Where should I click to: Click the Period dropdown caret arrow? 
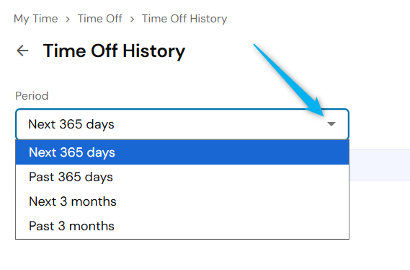click(331, 124)
